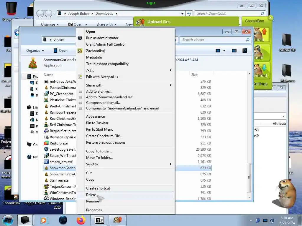Select Troubleshoot compatibility

(107, 64)
